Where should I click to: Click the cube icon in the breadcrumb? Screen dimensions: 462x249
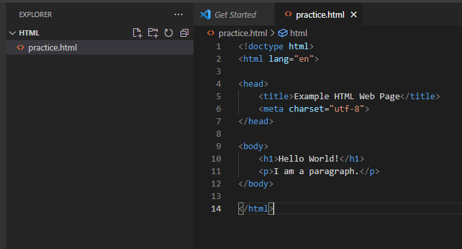[x=283, y=33]
